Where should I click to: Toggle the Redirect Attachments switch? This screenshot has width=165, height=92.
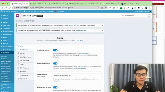pos(55,63)
